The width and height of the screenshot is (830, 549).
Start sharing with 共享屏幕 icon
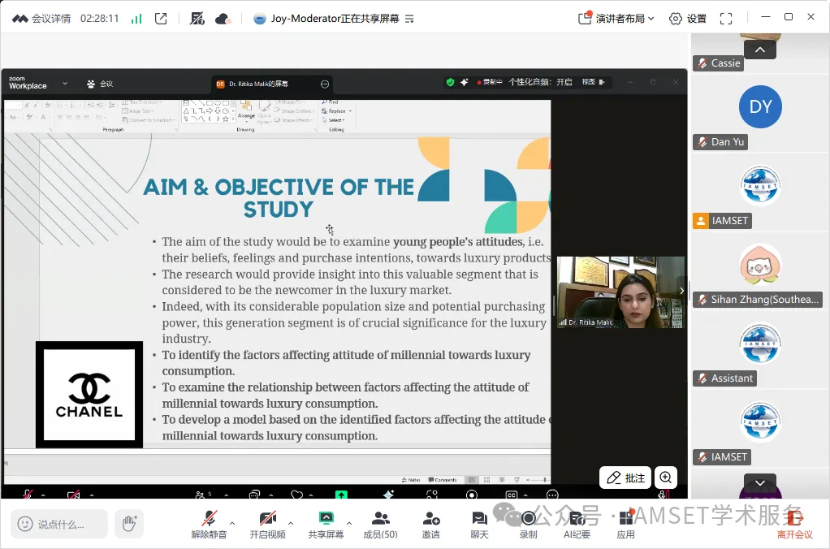(x=326, y=524)
